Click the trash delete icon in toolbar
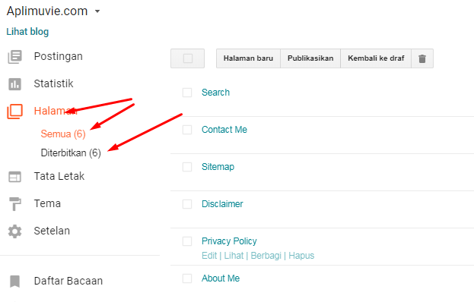Screen dimensions: 474x302 [422, 58]
